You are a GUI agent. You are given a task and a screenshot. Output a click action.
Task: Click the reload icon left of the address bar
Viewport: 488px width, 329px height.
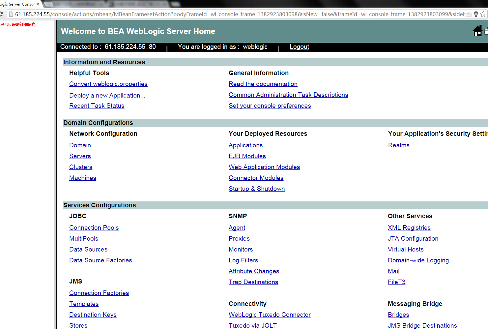1,14
